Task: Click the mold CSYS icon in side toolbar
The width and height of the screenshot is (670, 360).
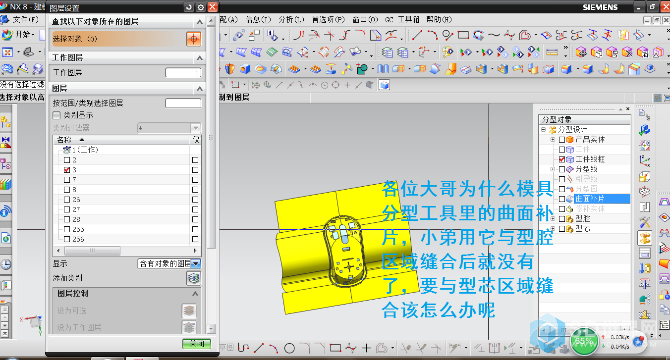Action: pyautogui.click(x=645, y=160)
